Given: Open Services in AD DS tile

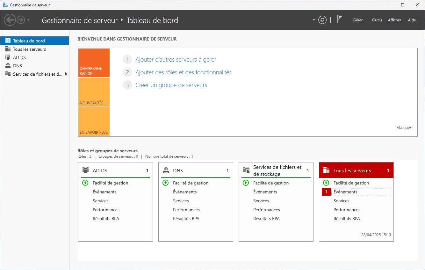Looking at the screenshot, I should pos(101,201).
